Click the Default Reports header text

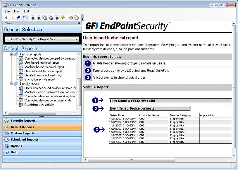coord(21,48)
